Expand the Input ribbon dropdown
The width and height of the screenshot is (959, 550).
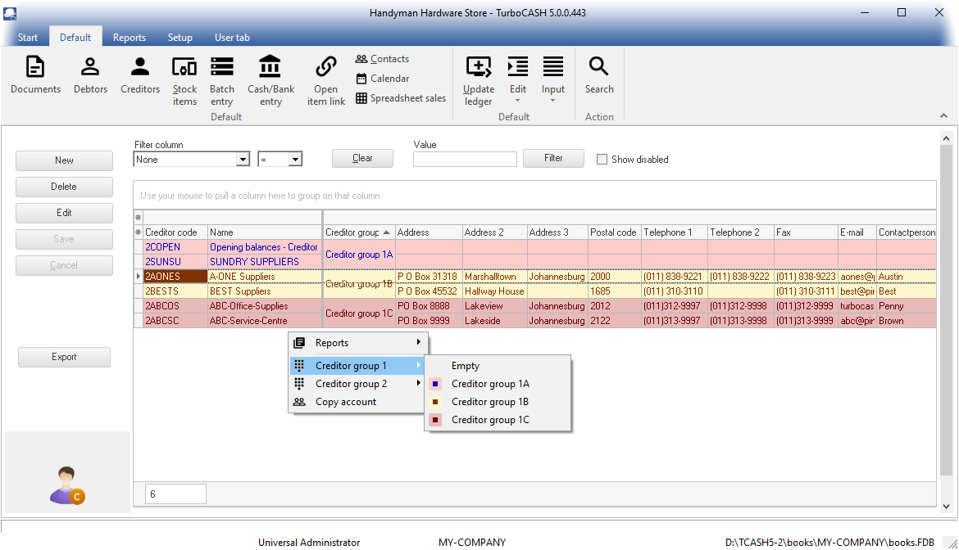tap(553, 82)
